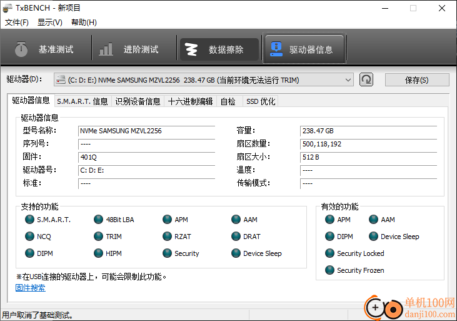
Task: Open the 文件(F) menu
Action: coord(17,22)
